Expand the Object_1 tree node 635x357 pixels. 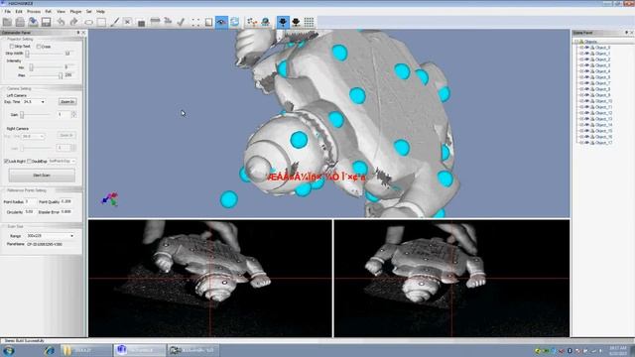(x=581, y=54)
